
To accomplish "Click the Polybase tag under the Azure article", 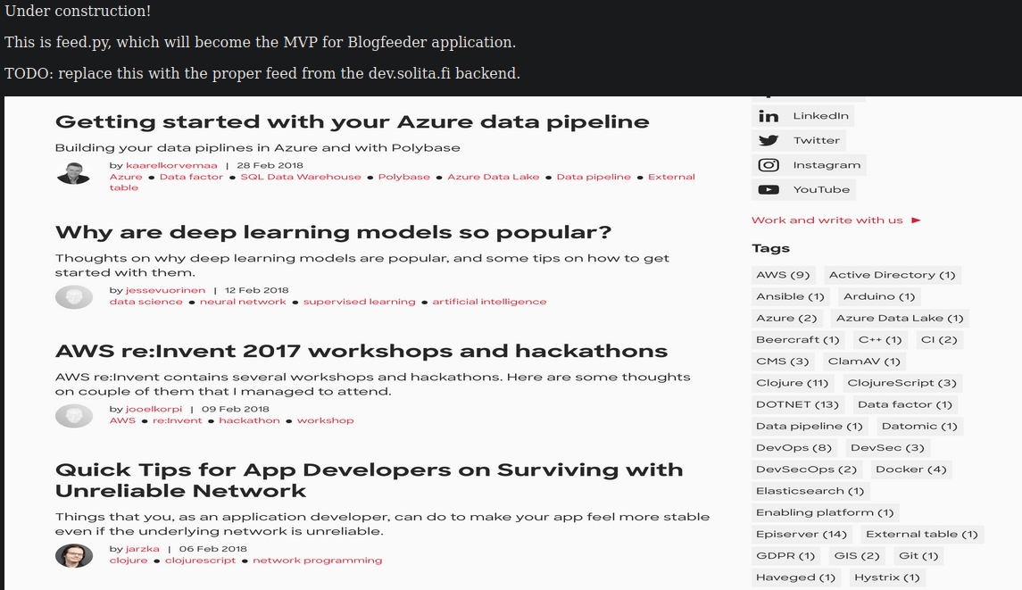I will pos(403,177).
